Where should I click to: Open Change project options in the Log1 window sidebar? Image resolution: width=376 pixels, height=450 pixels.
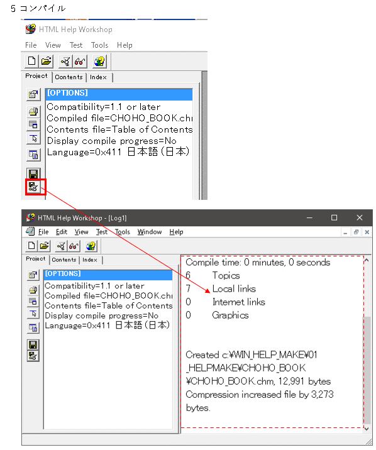(33, 275)
